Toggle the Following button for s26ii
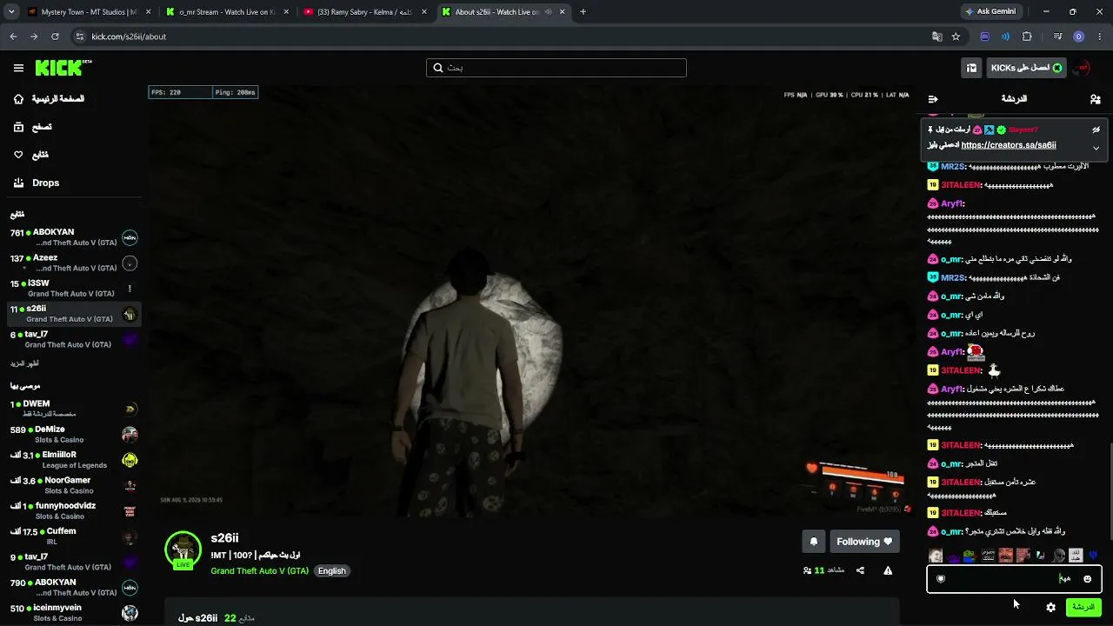This screenshot has width=1113, height=626. (x=864, y=542)
